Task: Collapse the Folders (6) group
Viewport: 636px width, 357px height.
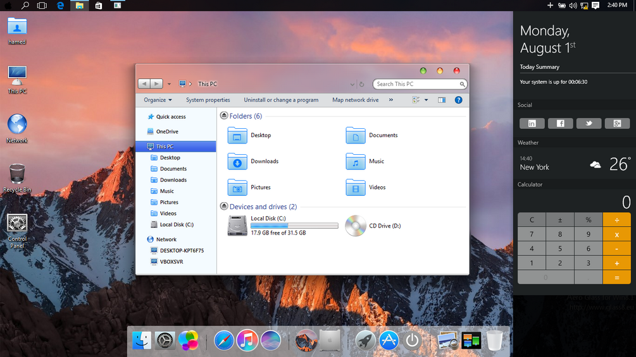Action: tap(224, 116)
